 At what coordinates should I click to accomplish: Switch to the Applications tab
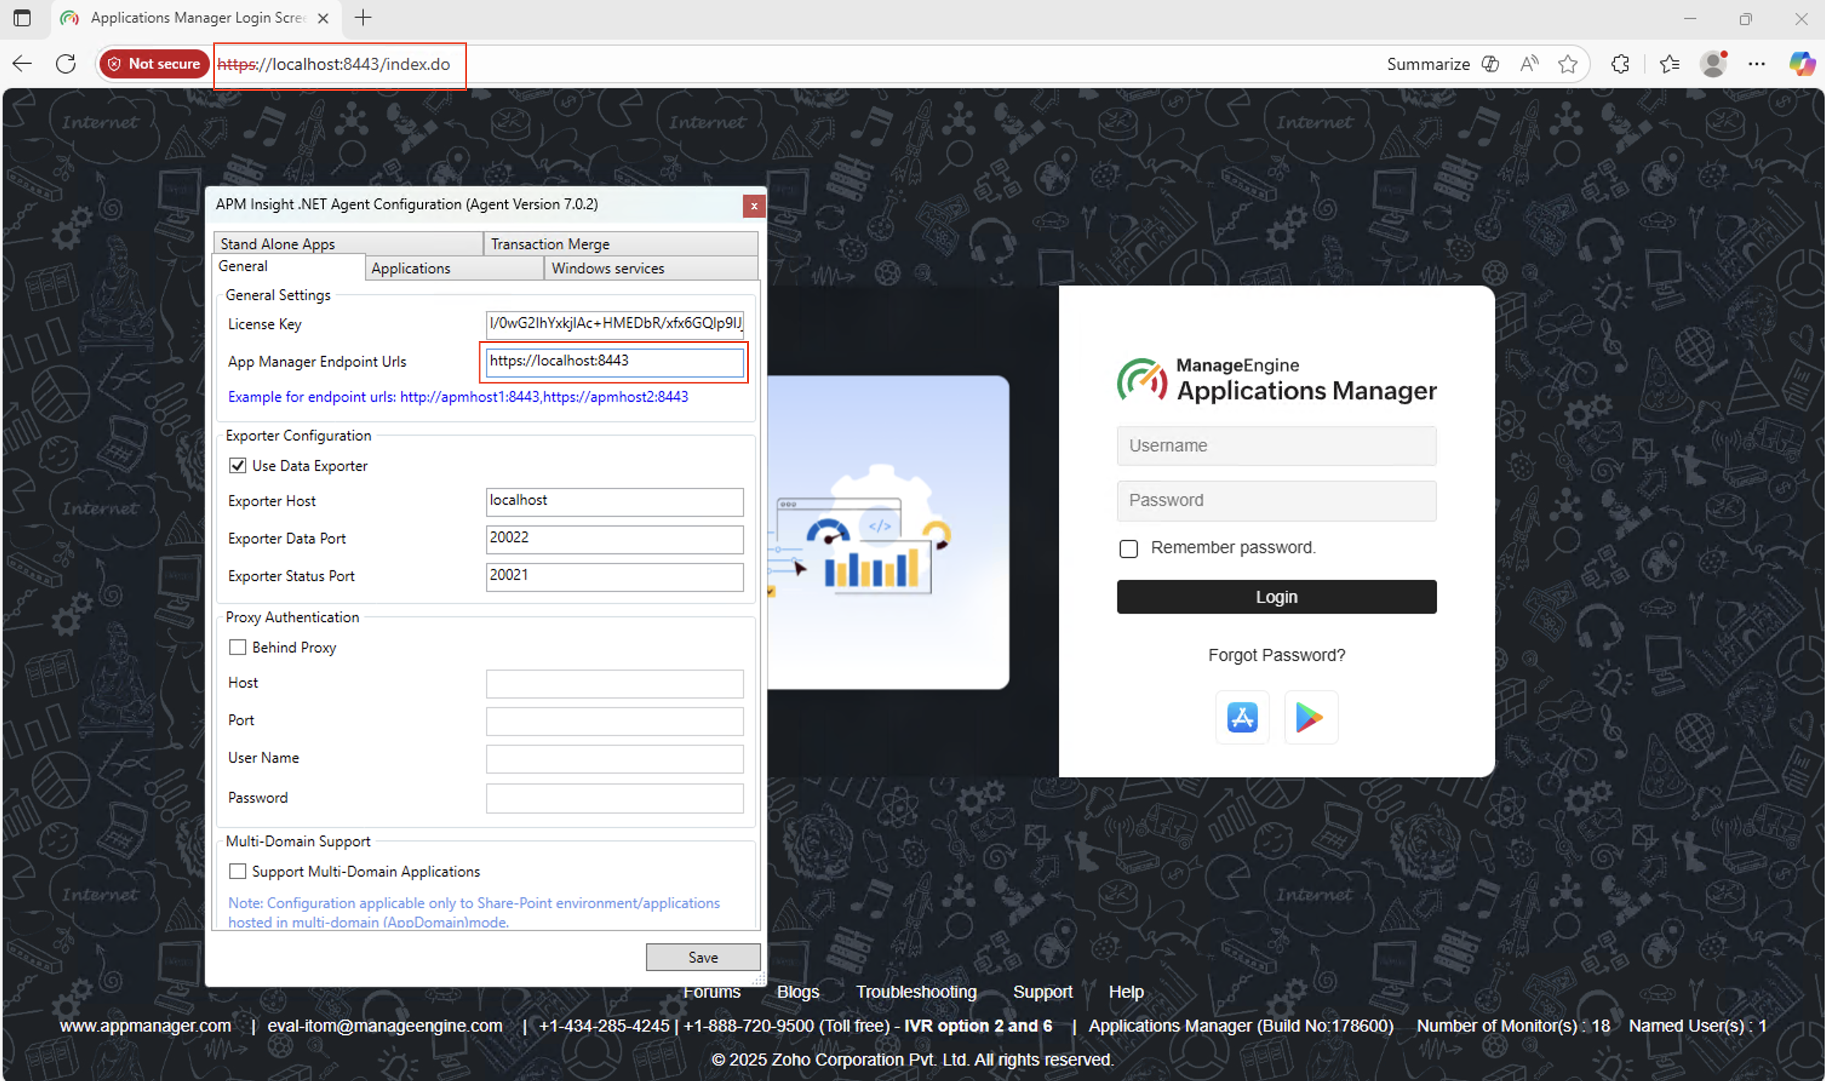[x=411, y=268]
